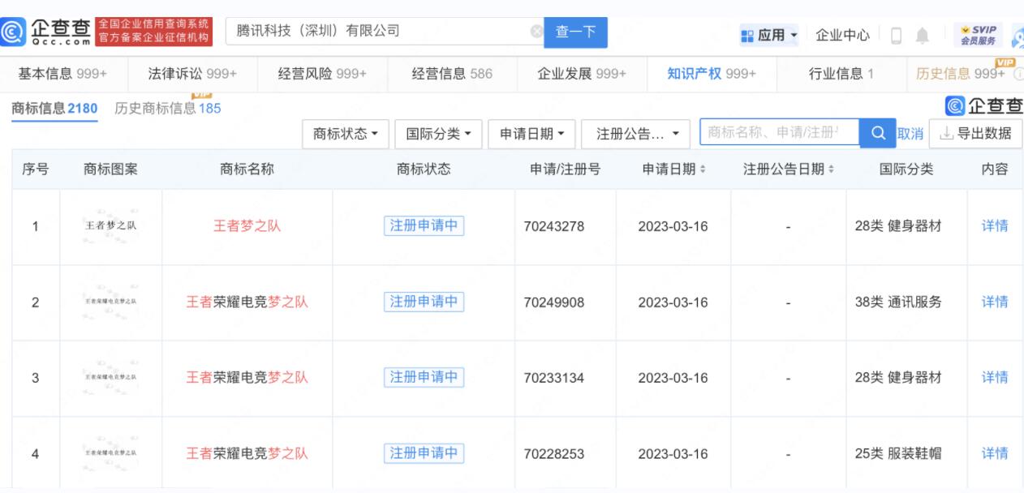Go to the 企业发展 tab
The width and height of the screenshot is (1024, 493).
(x=582, y=75)
